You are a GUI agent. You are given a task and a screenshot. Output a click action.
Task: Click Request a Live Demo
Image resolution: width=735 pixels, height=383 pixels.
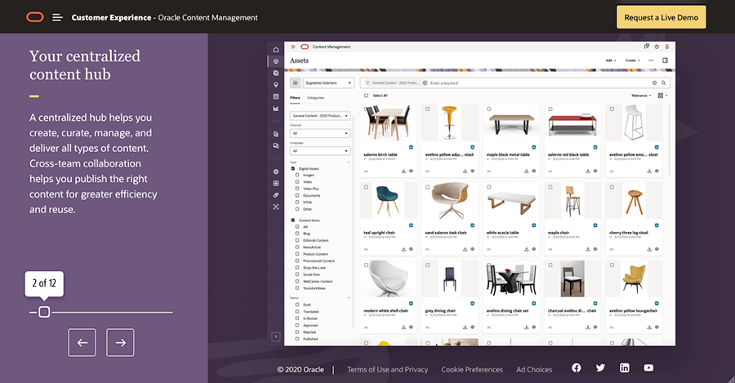click(x=661, y=17)
